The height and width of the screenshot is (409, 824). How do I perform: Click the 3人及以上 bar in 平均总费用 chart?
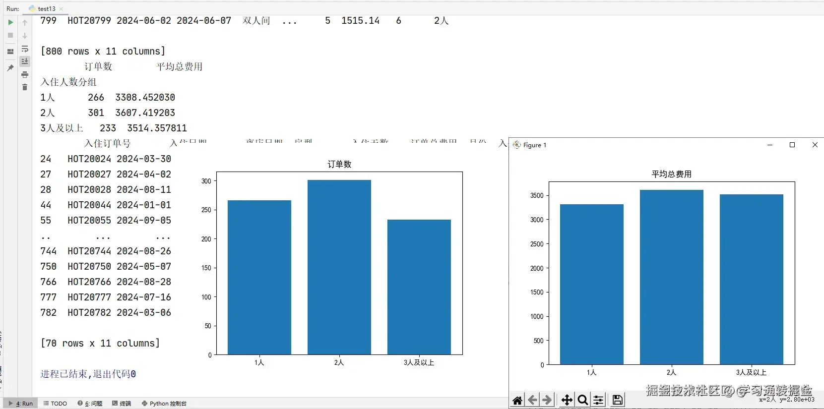(x=752, y=279)
